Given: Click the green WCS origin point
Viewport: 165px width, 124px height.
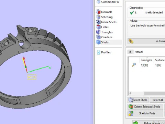Looking at the screenshot, I should tap(26, 67).
